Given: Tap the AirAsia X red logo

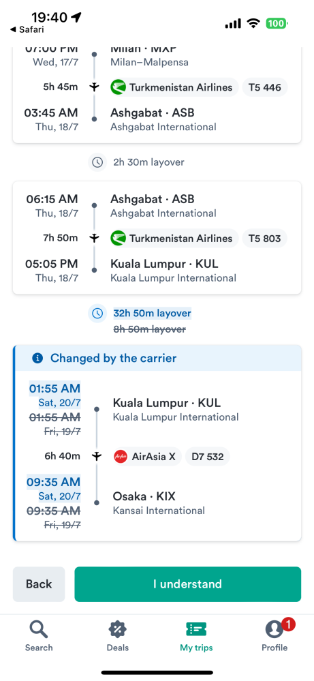Looking at the screenshot, I should pos(120,457).
